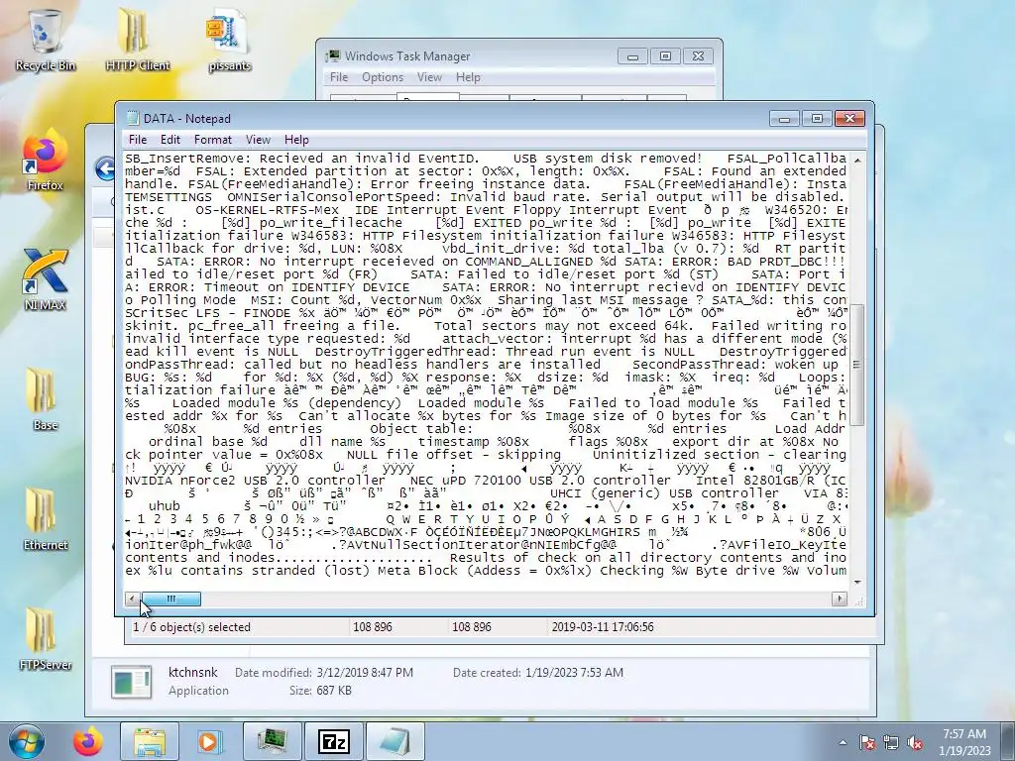Click the Windows Start orb

point(26,741)
